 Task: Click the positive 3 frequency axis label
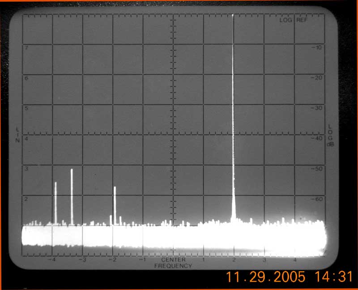264,260
